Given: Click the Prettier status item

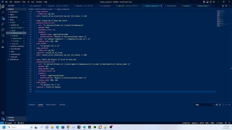Looking at the screenshot, I should pos(220,123).
